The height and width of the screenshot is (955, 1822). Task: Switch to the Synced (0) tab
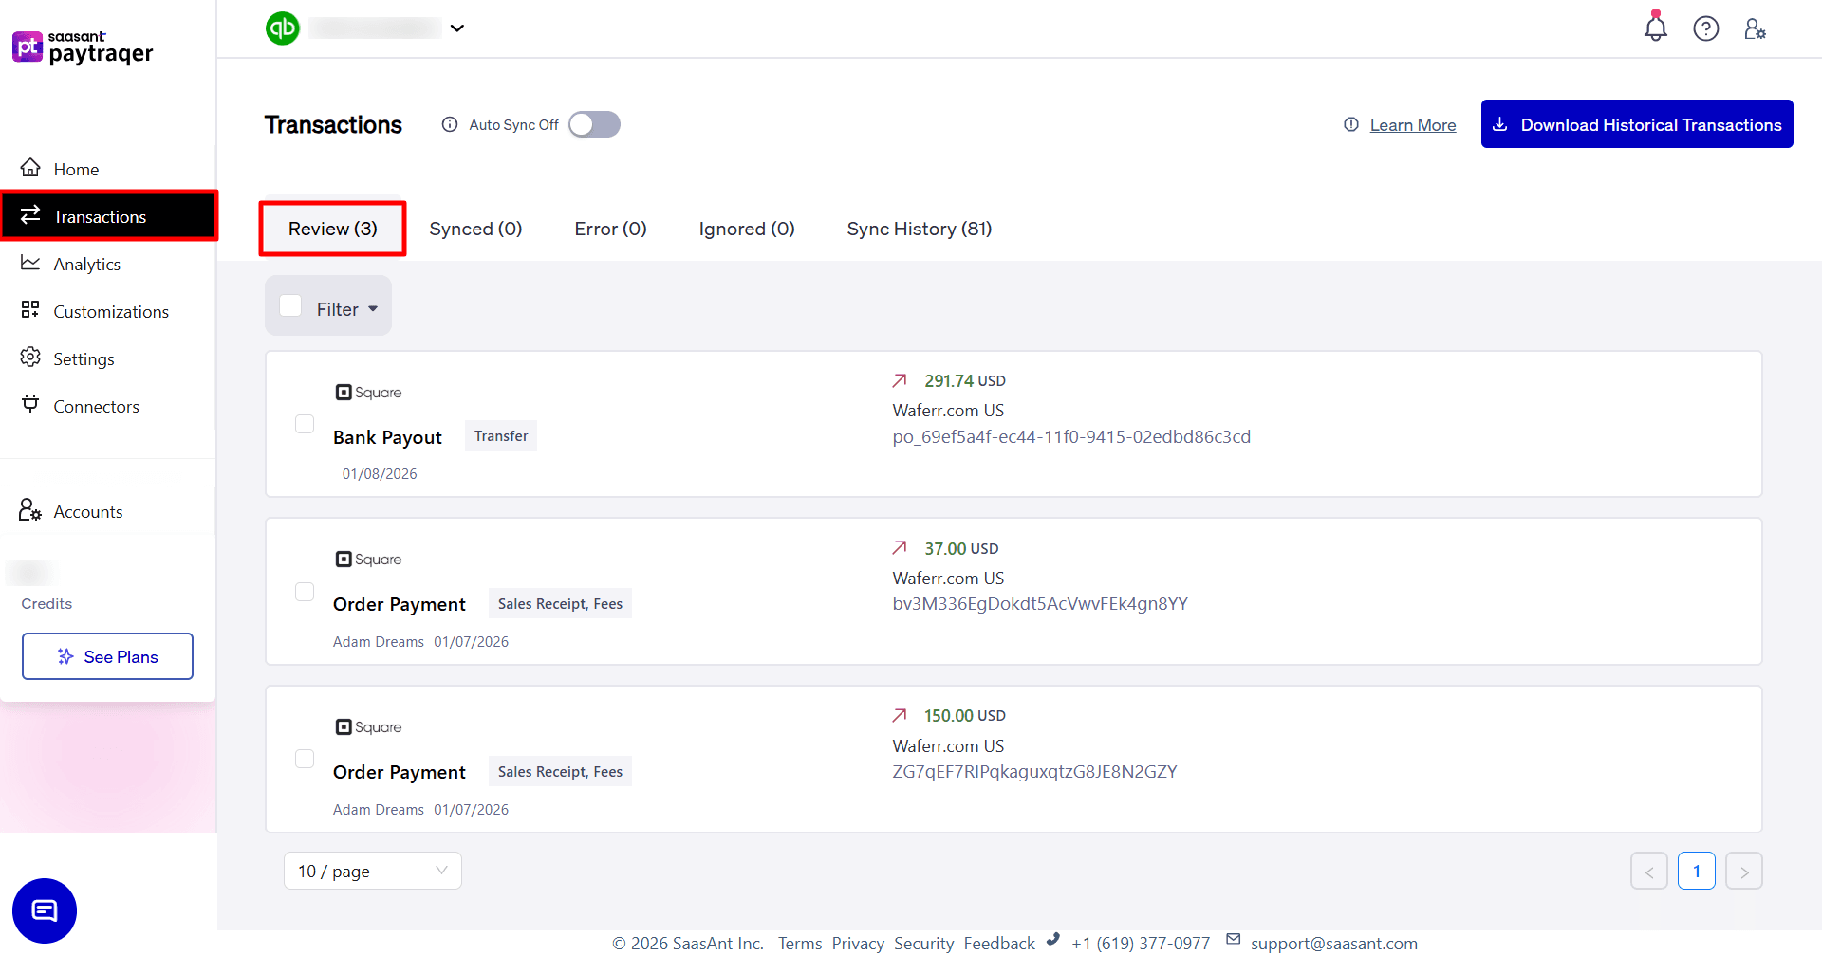coord(475,229)
